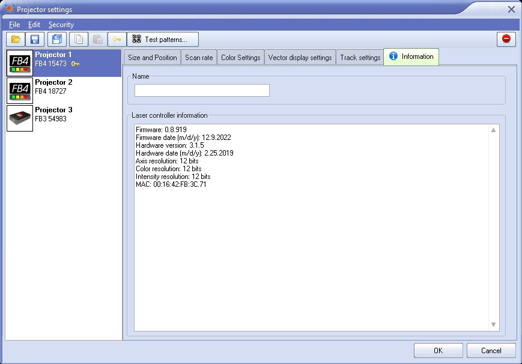Select Projector 1 in the list
522x364 pixels.
tap(63, 62)
